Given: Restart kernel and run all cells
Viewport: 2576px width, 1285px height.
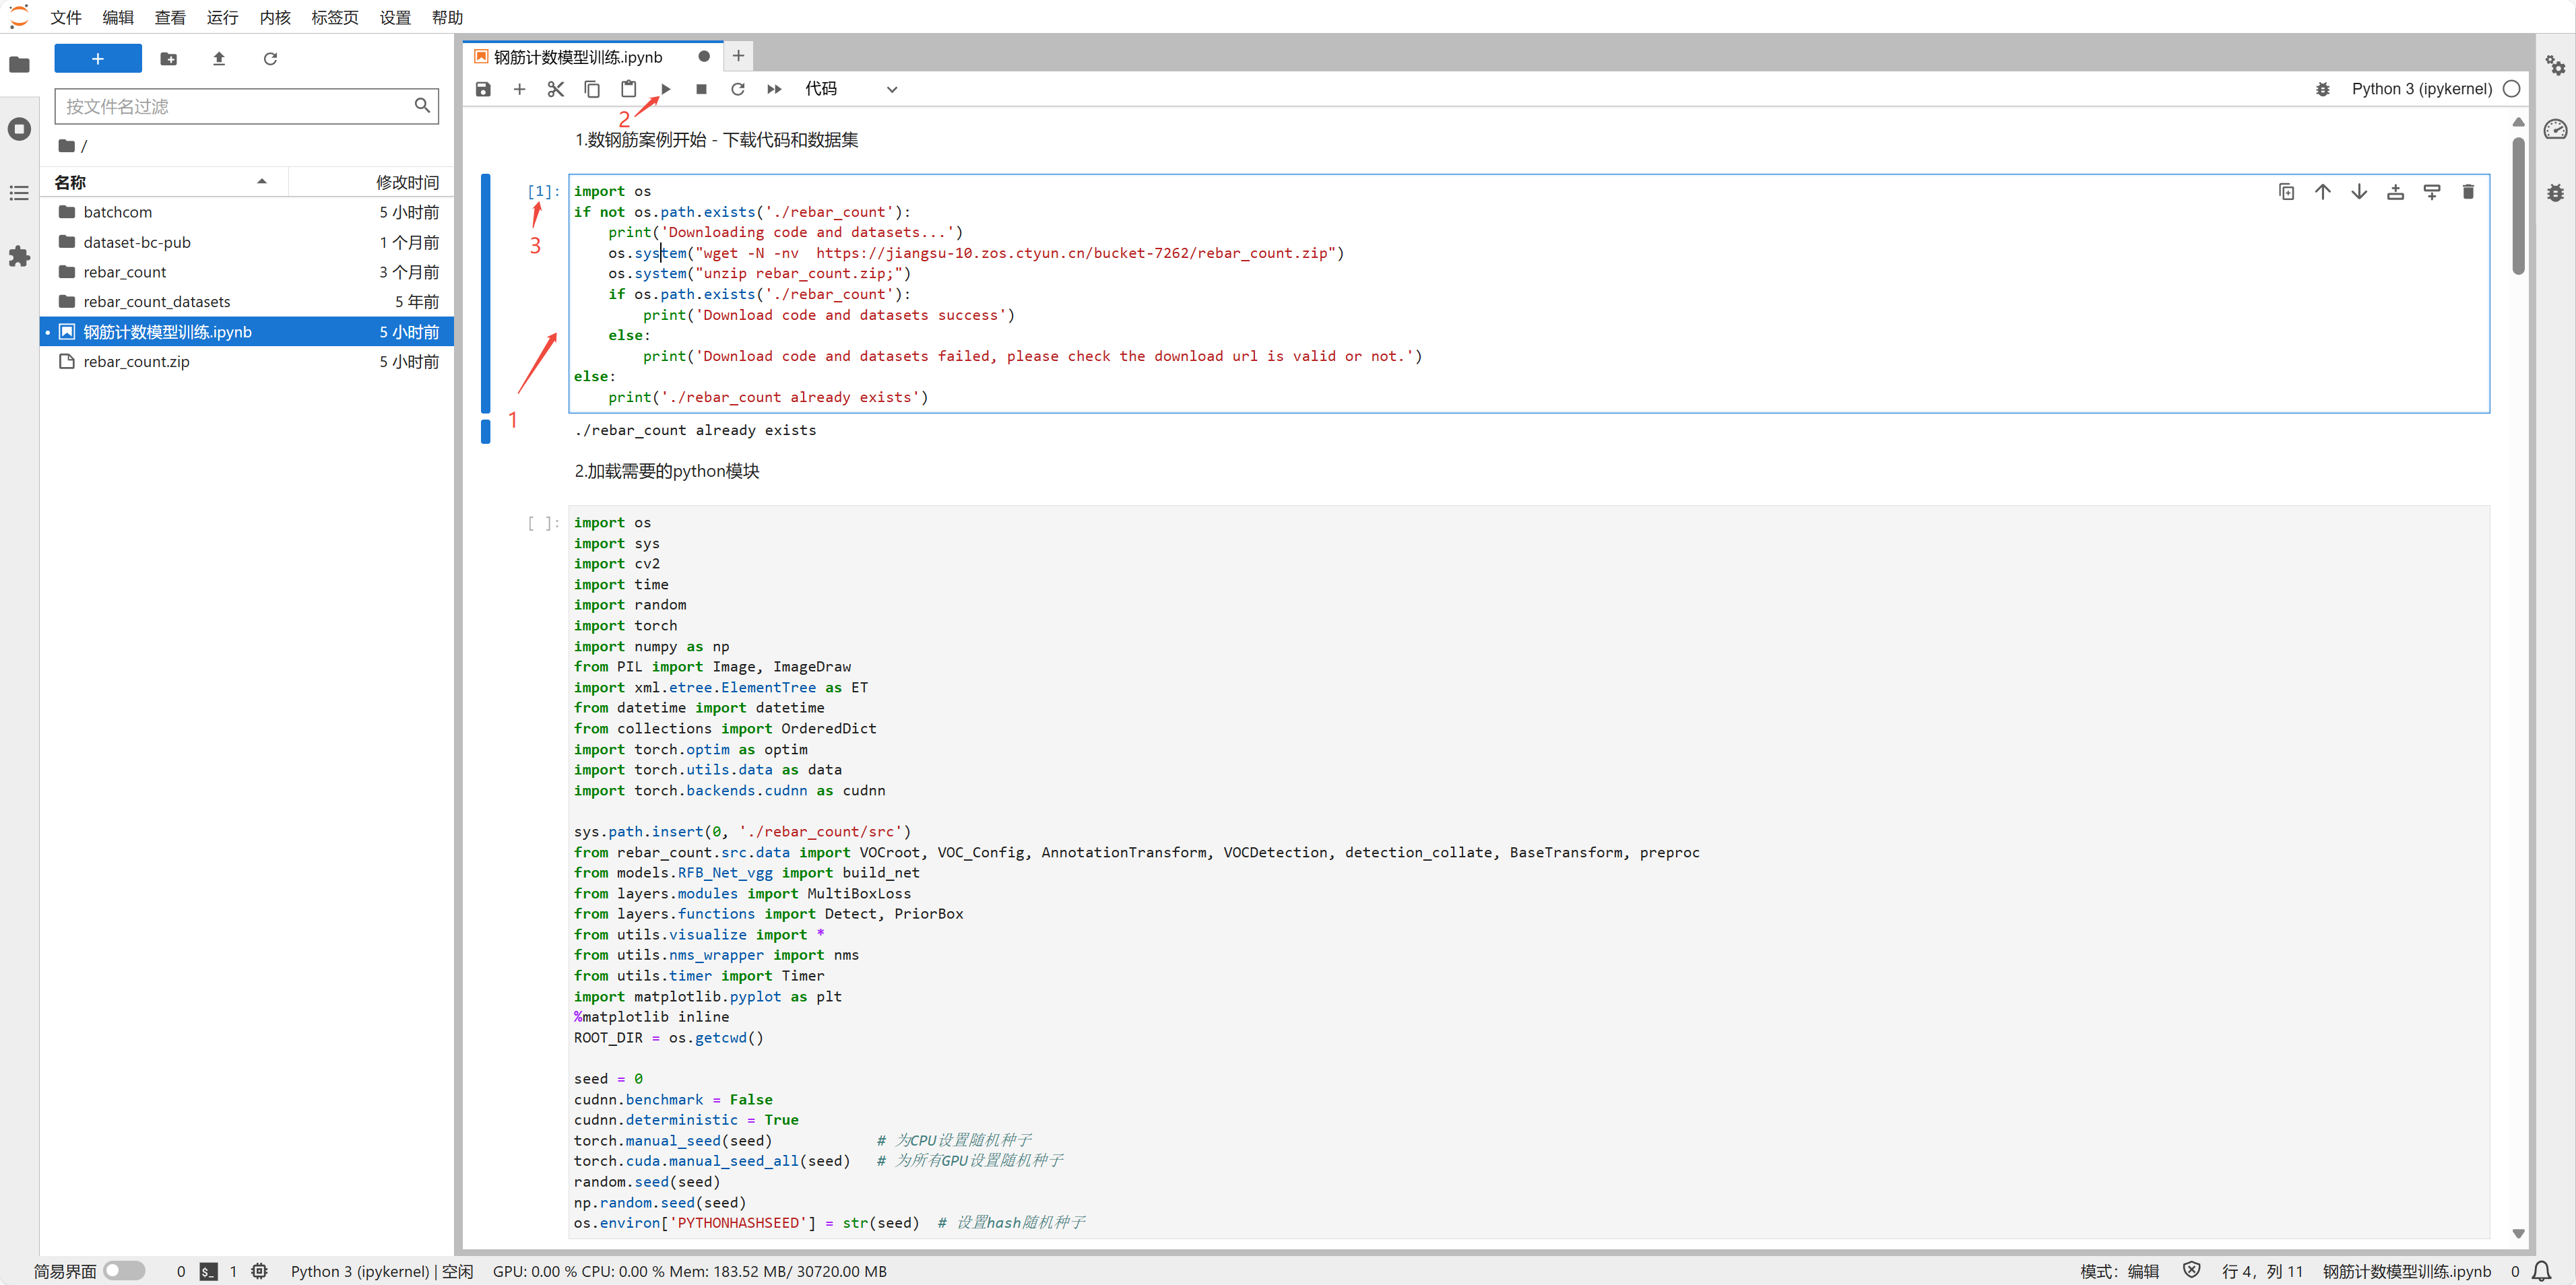Looking at the screenshot, I should click(774, 89).
